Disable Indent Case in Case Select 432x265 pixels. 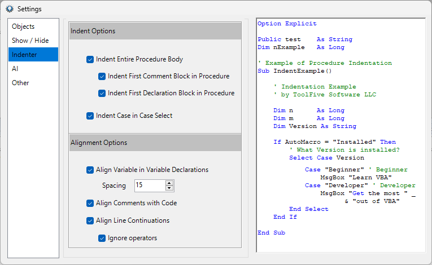[90, 116]
